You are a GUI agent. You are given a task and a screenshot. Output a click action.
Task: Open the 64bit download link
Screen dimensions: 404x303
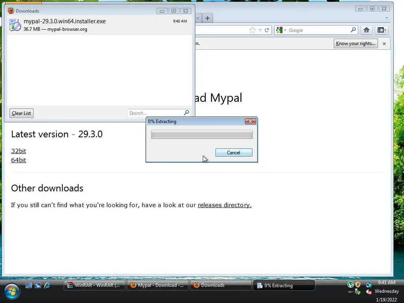[x=19, y=160]
